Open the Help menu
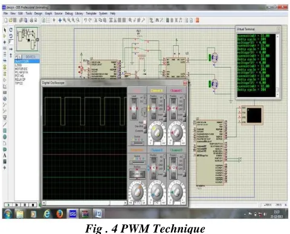This screenshot has width=290, height=234. click(x=113, y=13)
